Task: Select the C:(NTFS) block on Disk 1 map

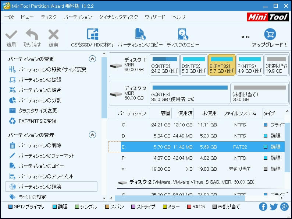Action: (165, 65)
